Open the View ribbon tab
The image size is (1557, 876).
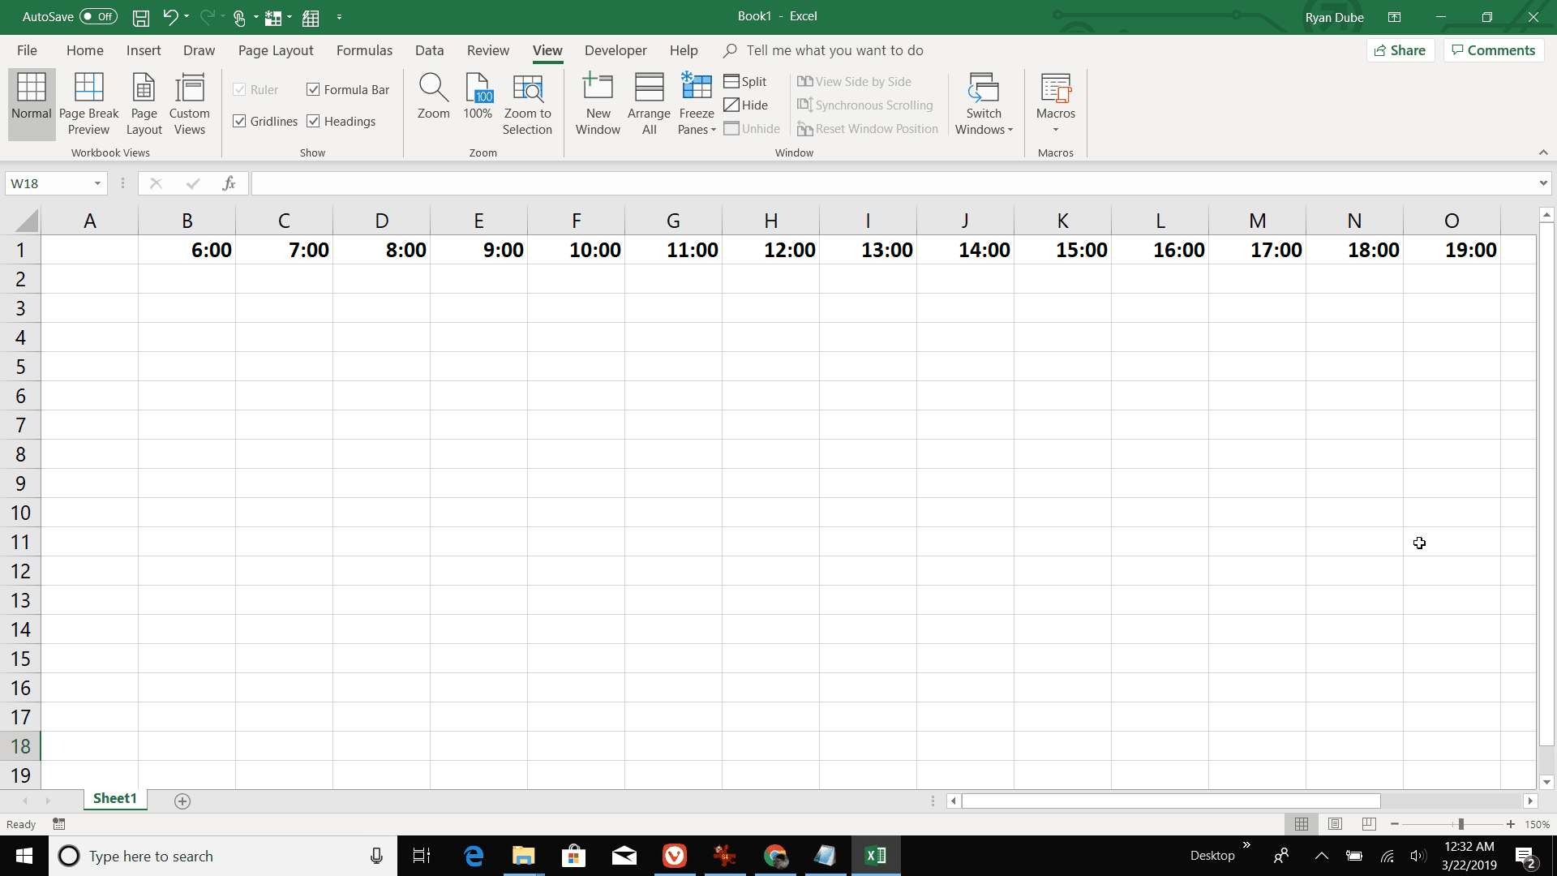pos(547,50)
